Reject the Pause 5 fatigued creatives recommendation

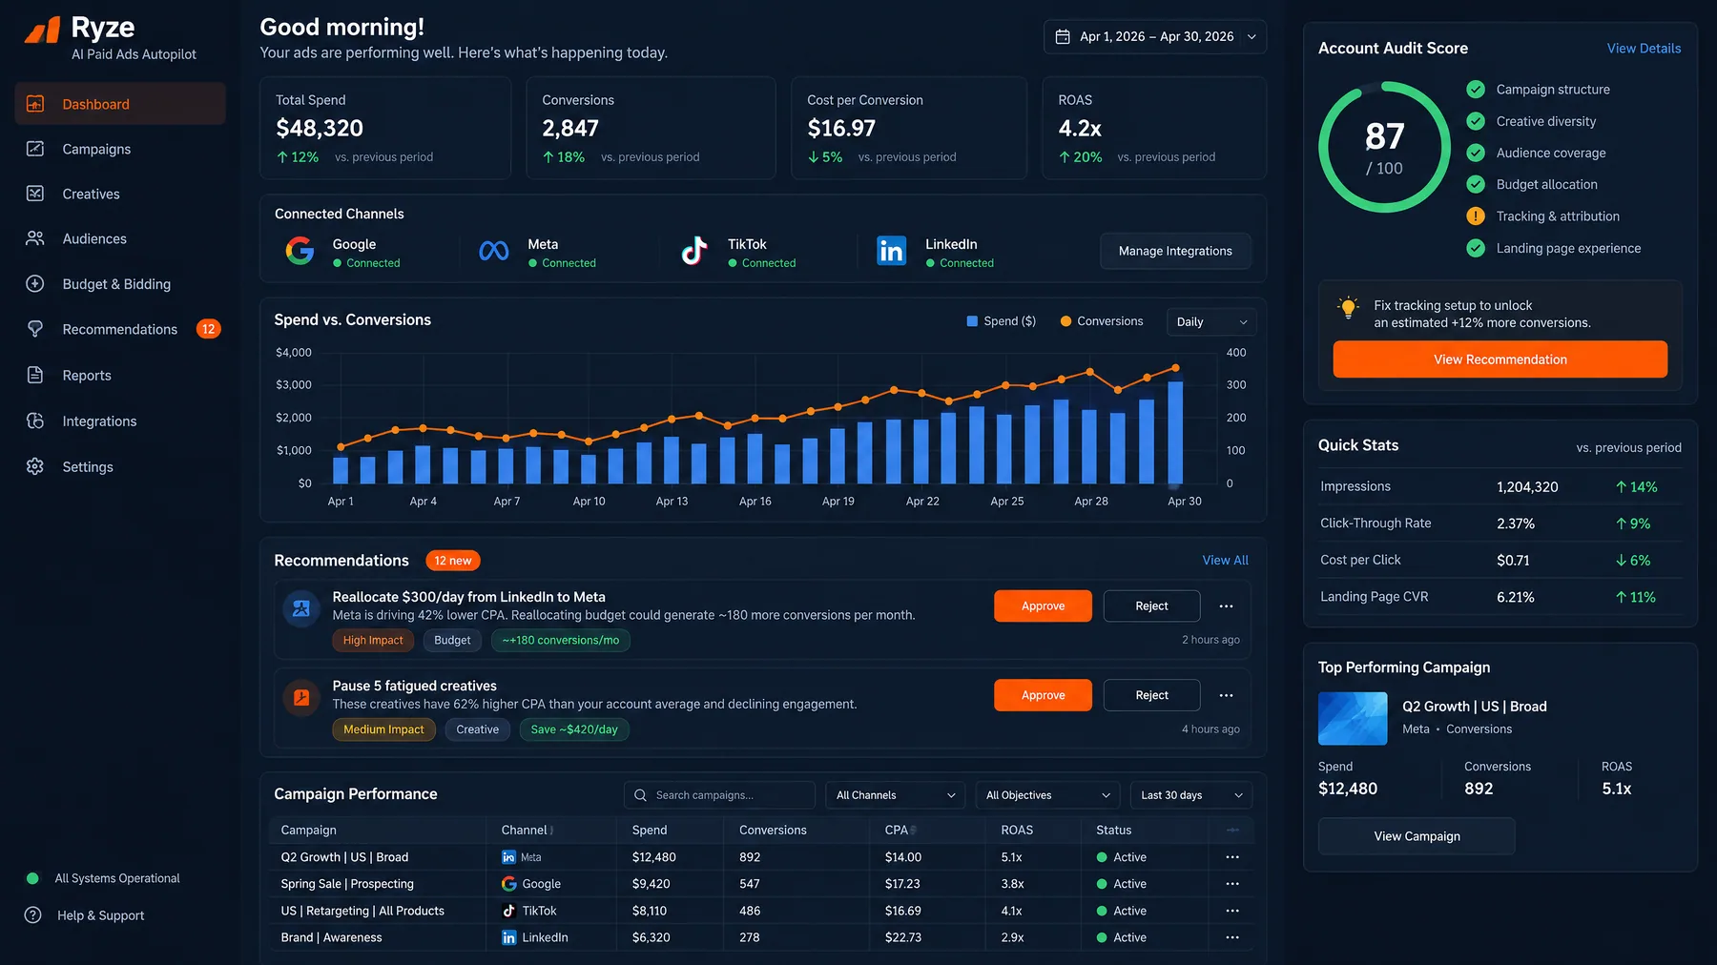[x=1151, y=695]
